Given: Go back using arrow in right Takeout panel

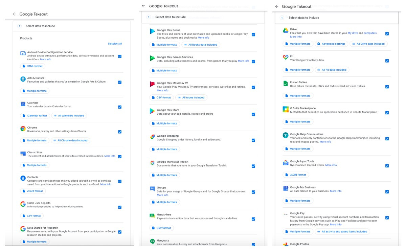Looking at the screenshot, I should (x=277, y=6).
